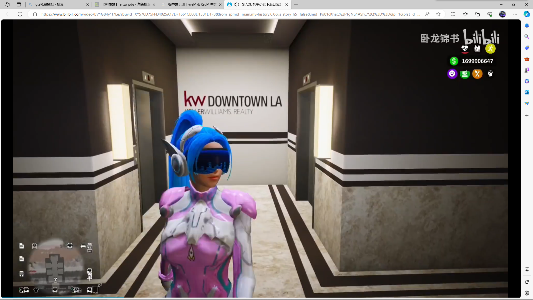Viewport: 533px width, 300px height.
Task: Open the Edge profile menu
Action: (x=502, y=14)
